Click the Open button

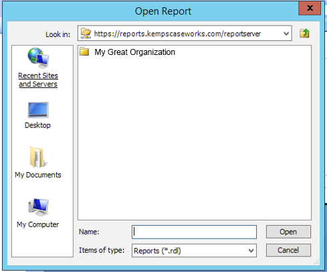[x=288, y=232]
